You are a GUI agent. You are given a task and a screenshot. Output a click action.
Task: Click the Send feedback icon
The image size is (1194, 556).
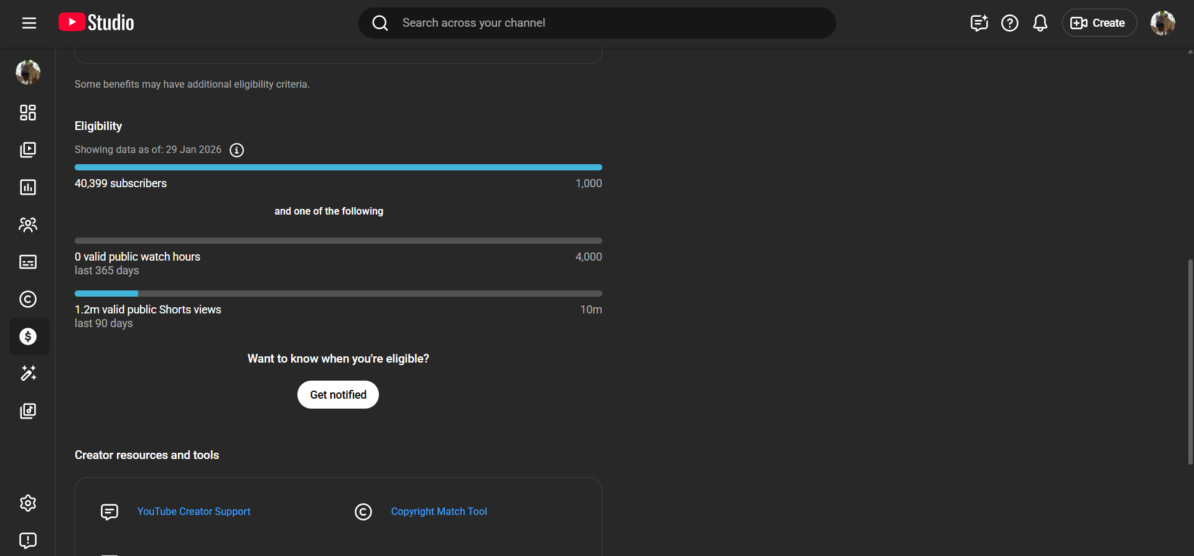pos(28,540)
